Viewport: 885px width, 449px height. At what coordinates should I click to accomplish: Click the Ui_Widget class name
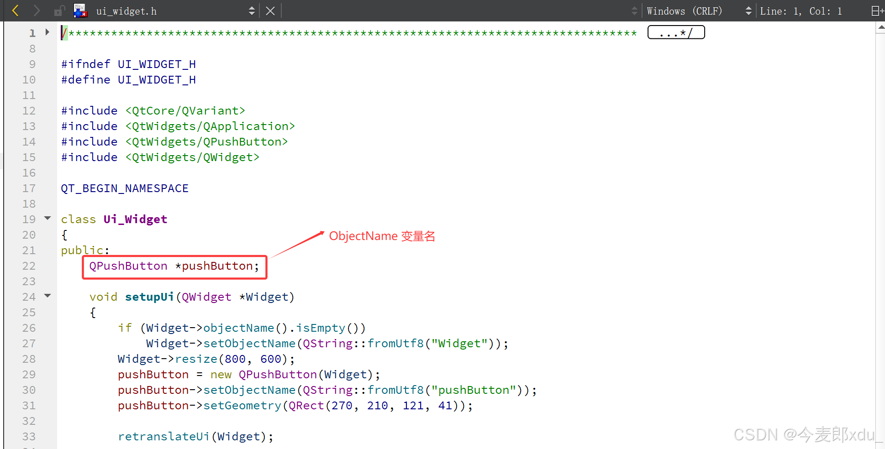[135, 219]
